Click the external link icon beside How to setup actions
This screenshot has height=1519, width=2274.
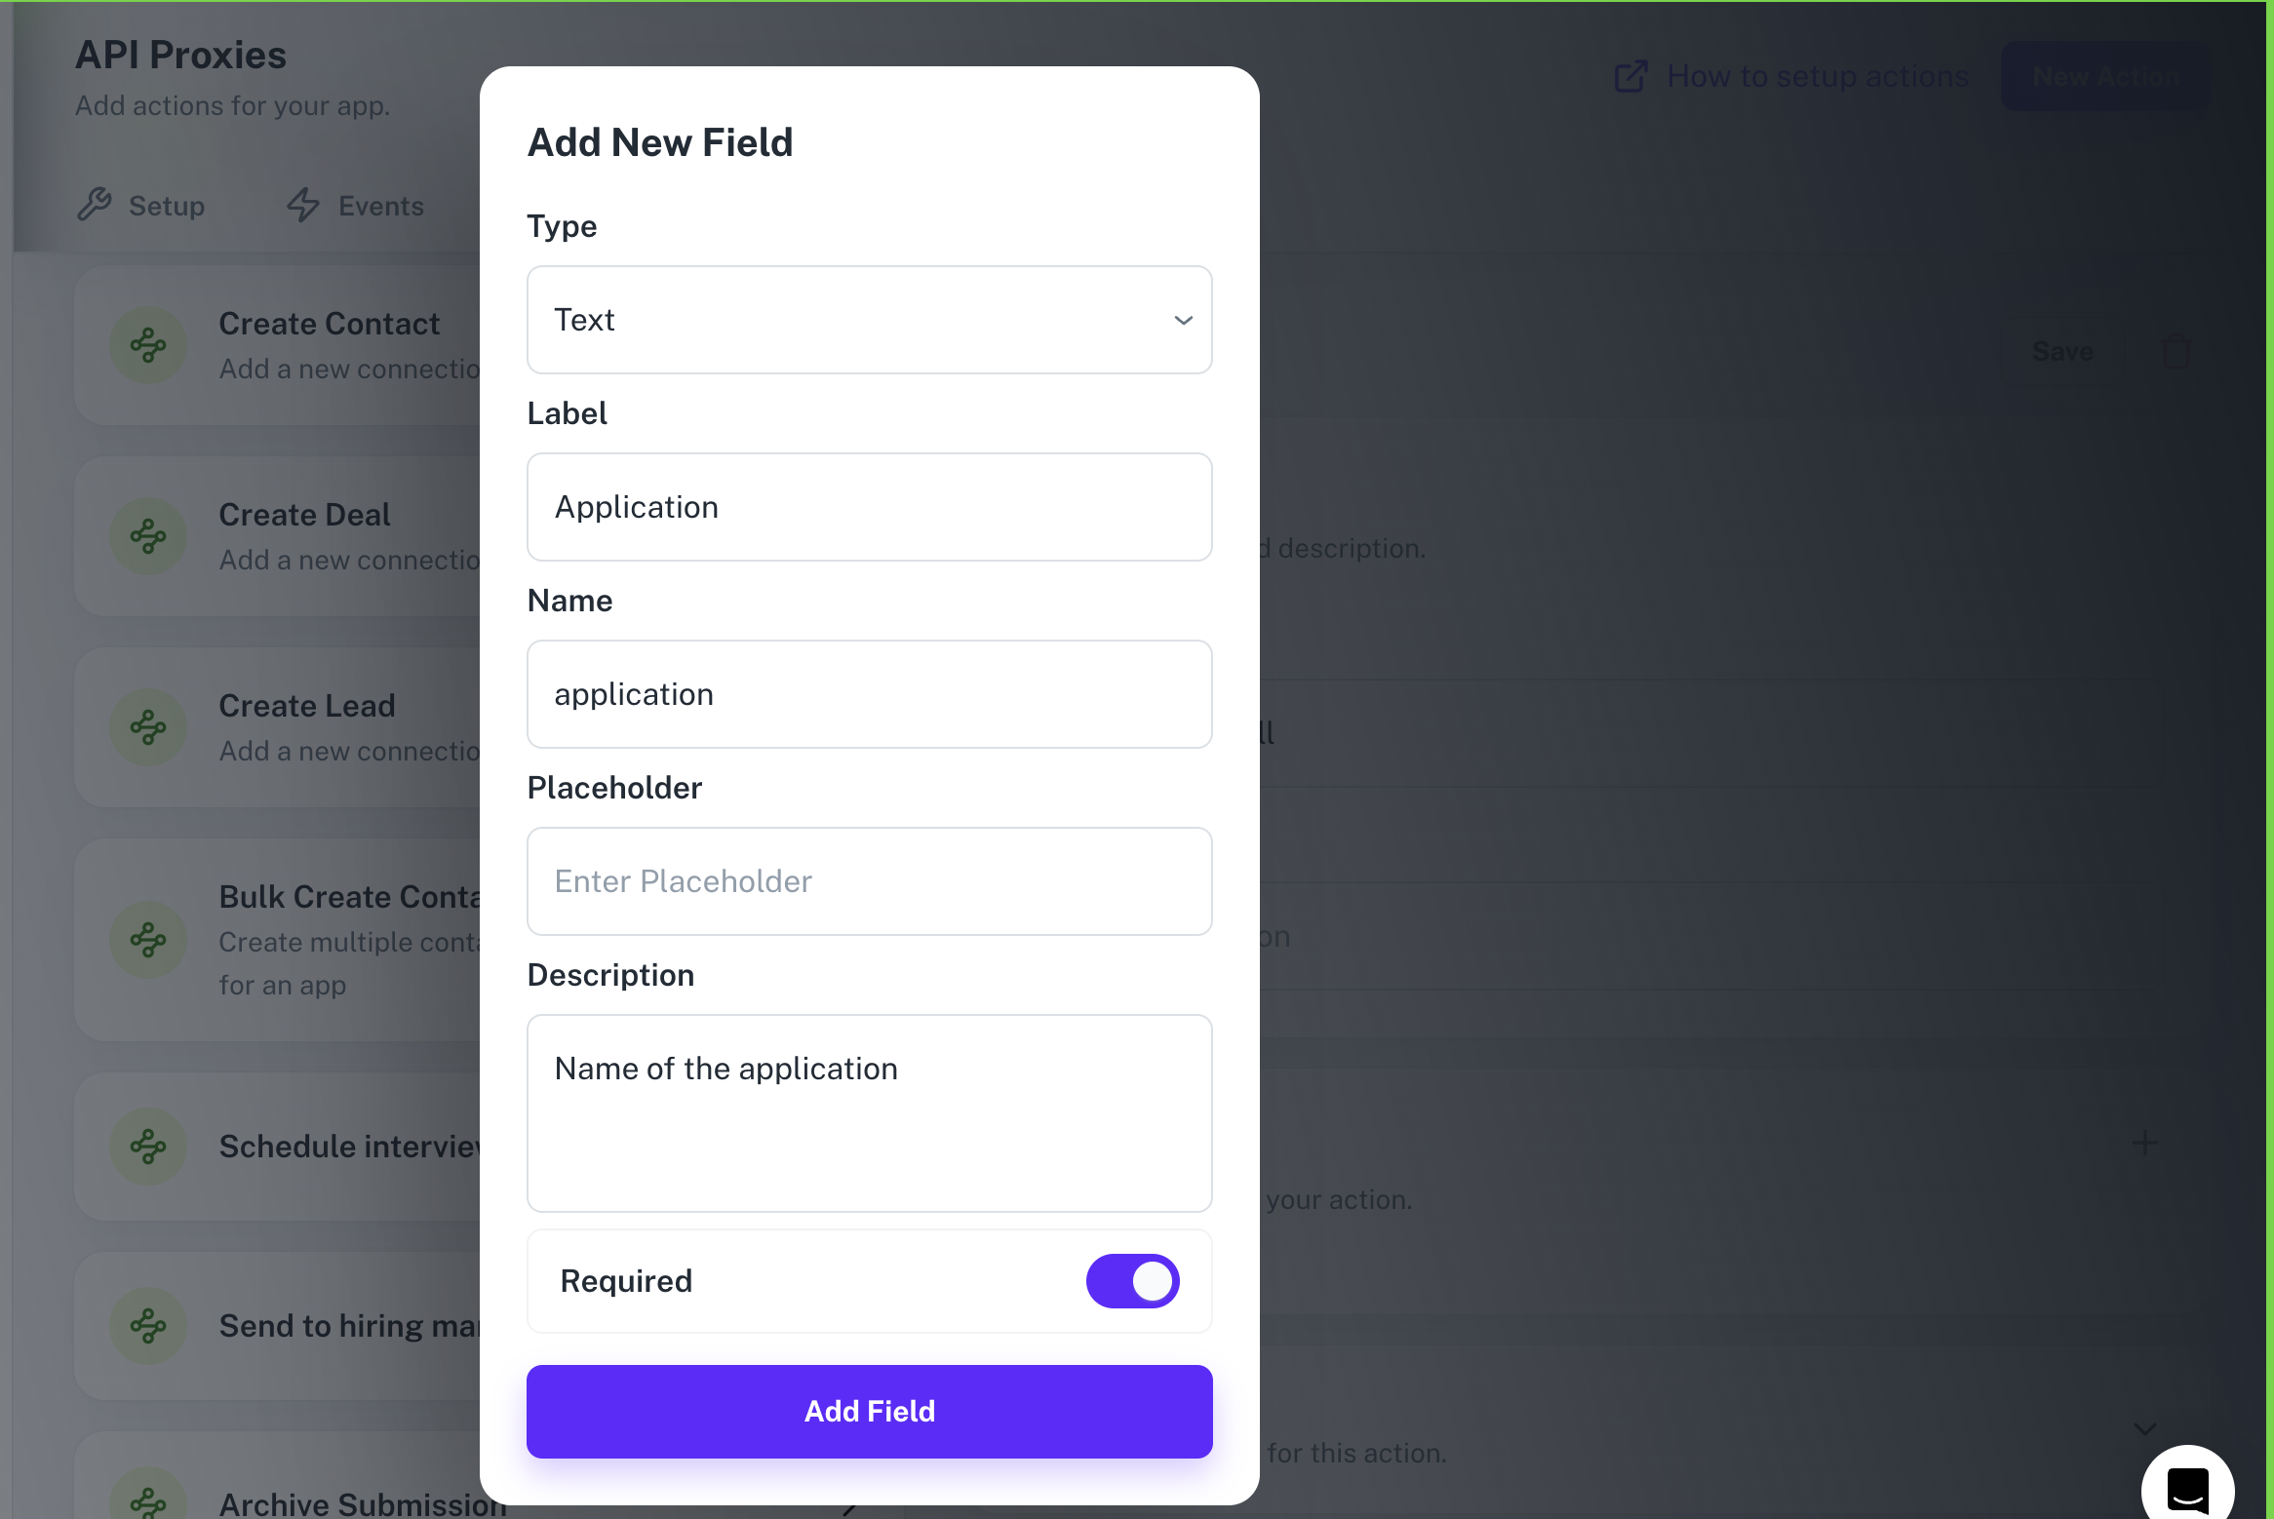[x=1629, y=75]
